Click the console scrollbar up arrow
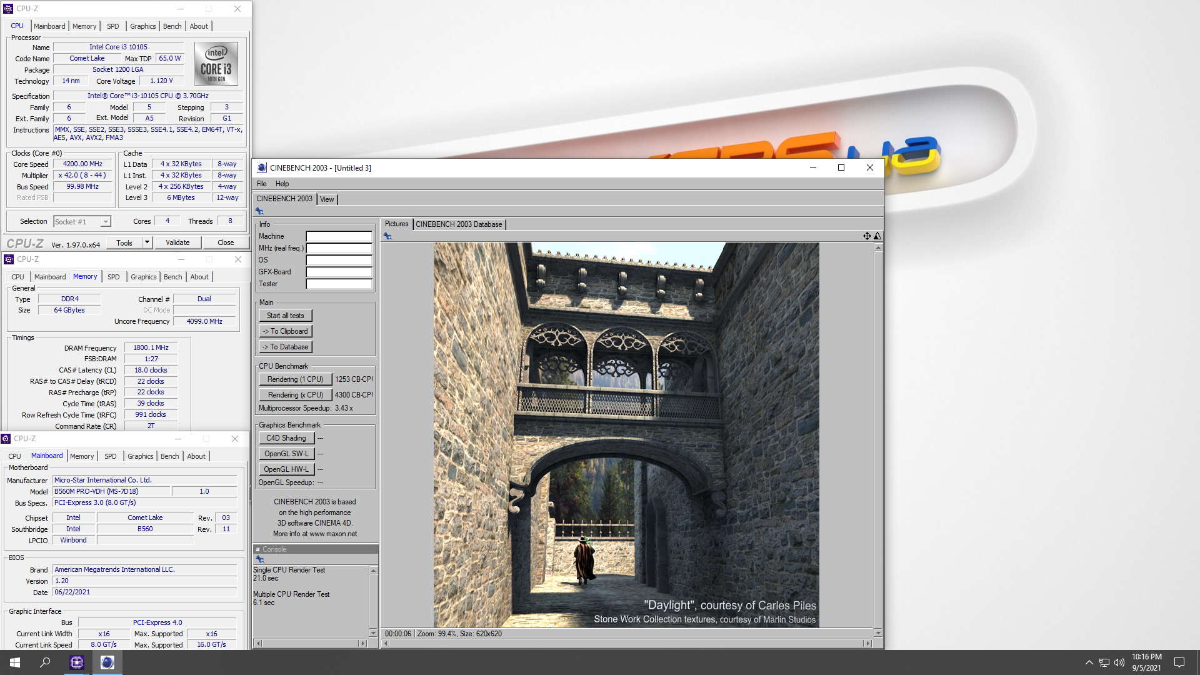Image resolution: width=1200 pixels, height=675 pixels. tap(373, 570)
